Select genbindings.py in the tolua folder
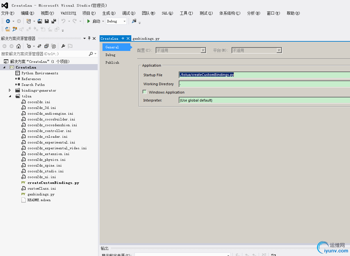The height and width of the screenshot is (256, 350). point(41,194)
